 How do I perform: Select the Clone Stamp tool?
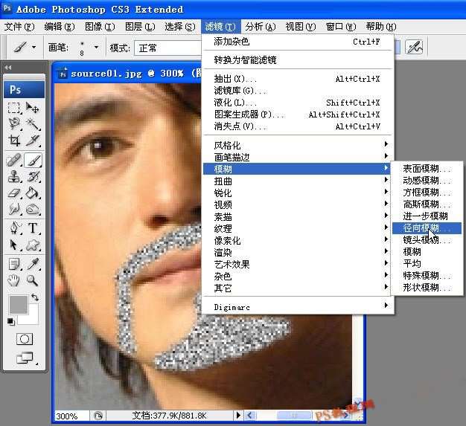pos(14,177)
